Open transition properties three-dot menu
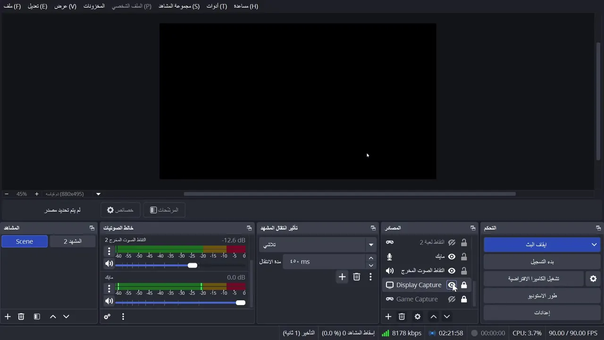 pyautogui.click(x=370, y=277)
